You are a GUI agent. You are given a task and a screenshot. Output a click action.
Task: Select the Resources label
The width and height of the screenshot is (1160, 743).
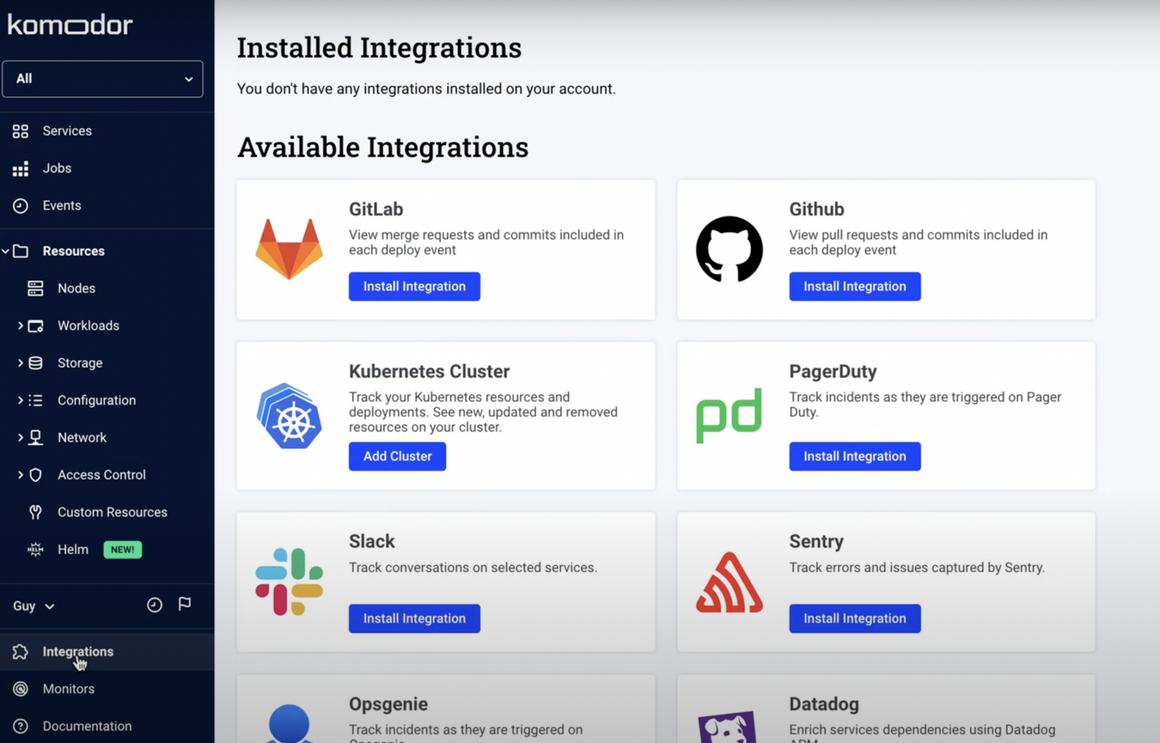(x=74, y=251)
